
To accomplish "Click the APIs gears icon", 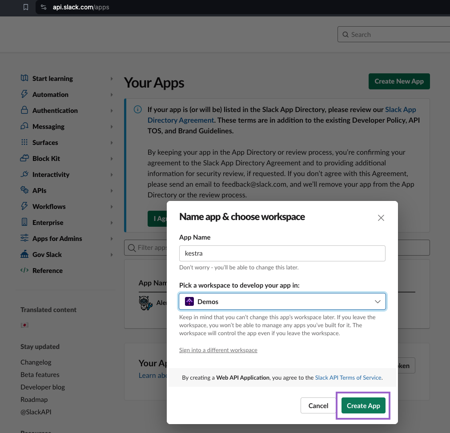I will click(x=24, y=190).
